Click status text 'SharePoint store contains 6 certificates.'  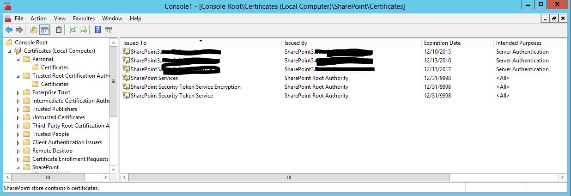51,188
